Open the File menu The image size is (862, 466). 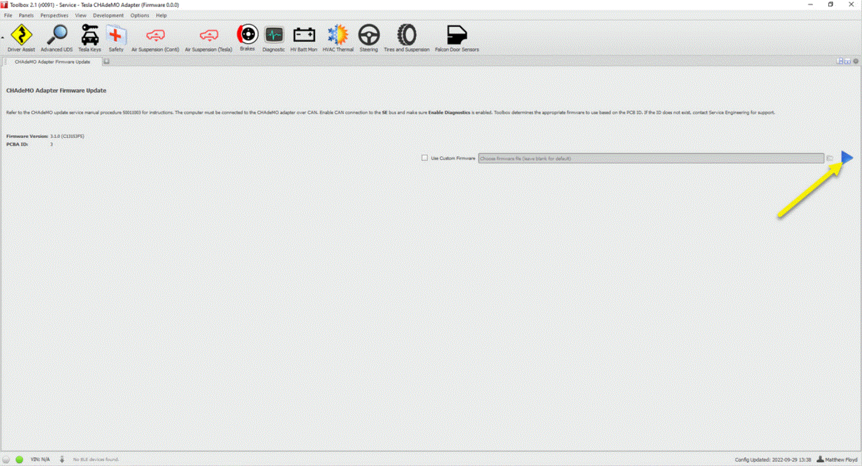coord(8,15)
